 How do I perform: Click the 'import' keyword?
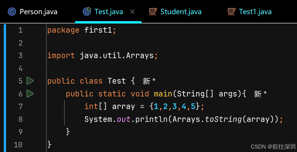pos(61,56)
